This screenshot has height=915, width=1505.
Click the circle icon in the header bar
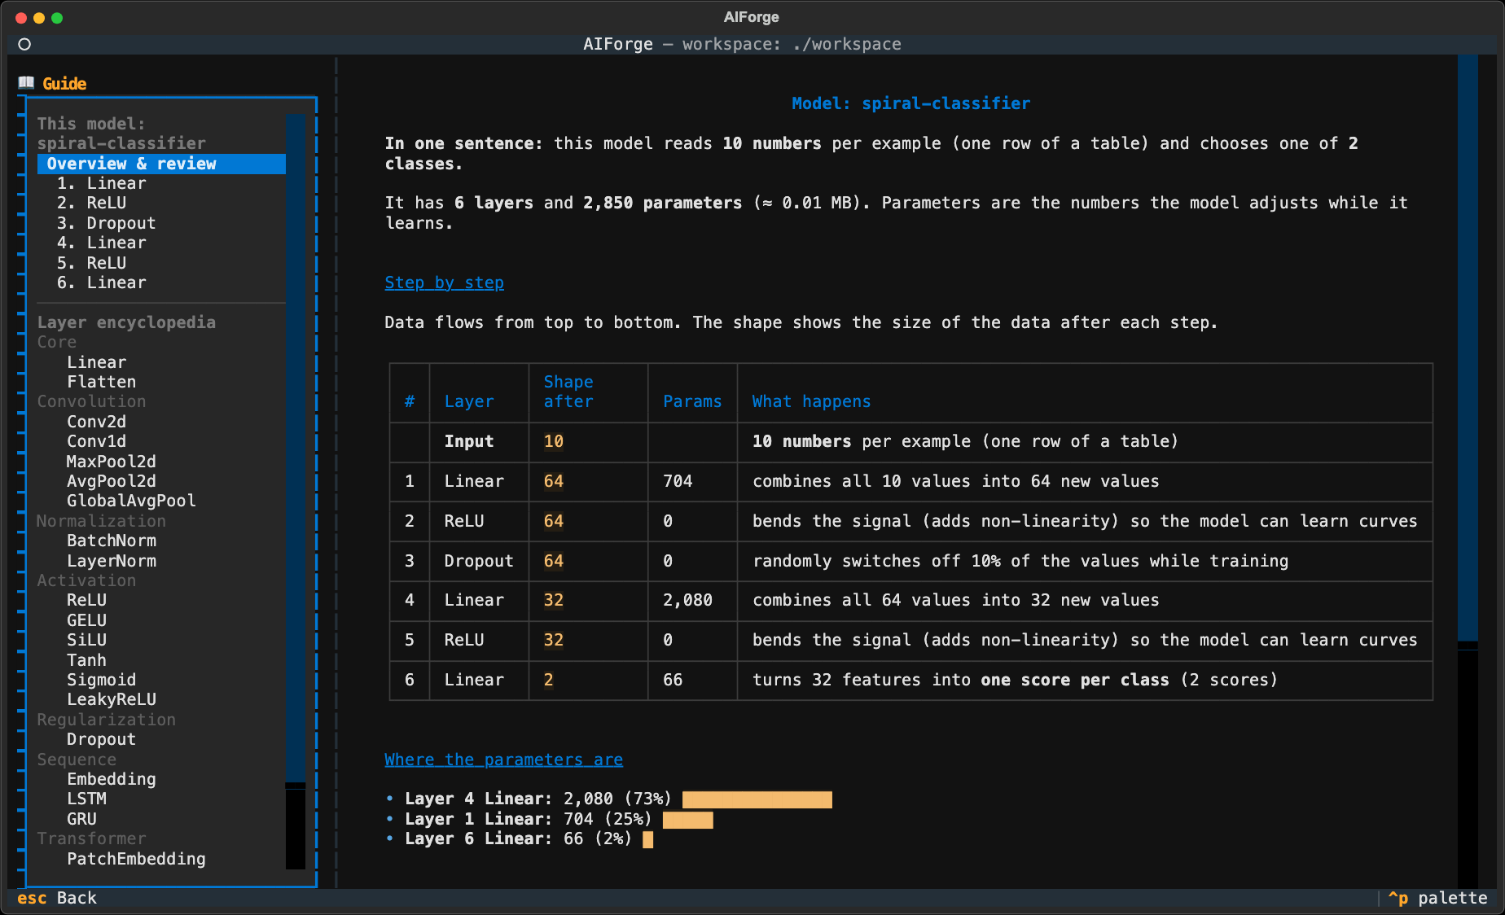point(24,44)
